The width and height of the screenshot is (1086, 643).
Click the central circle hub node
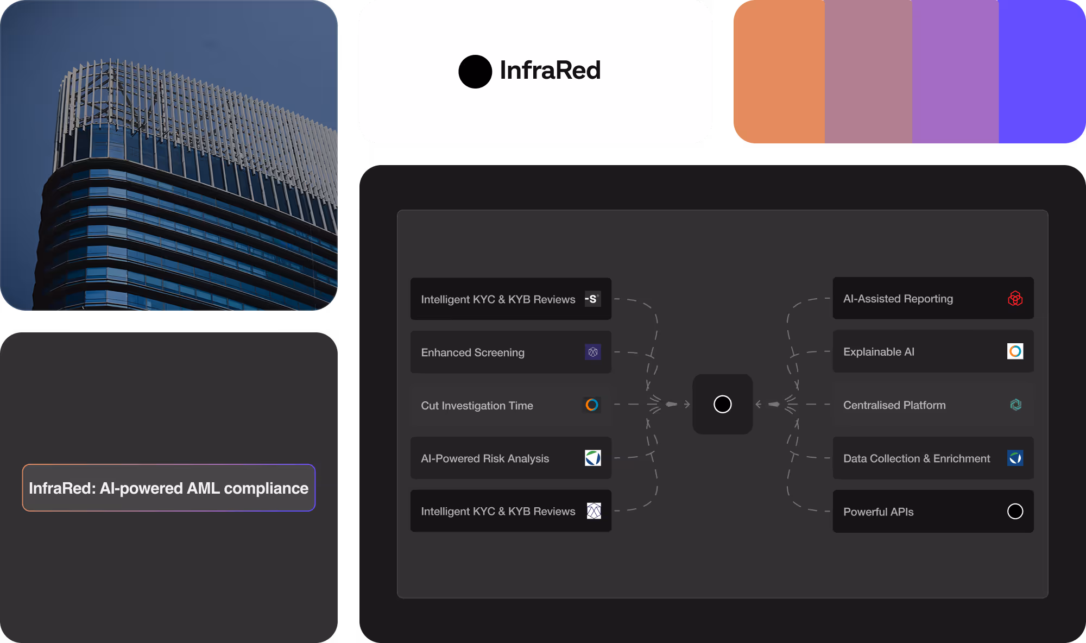722,404
